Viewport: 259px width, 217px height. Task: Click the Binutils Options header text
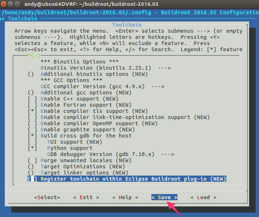coord(80,62)
